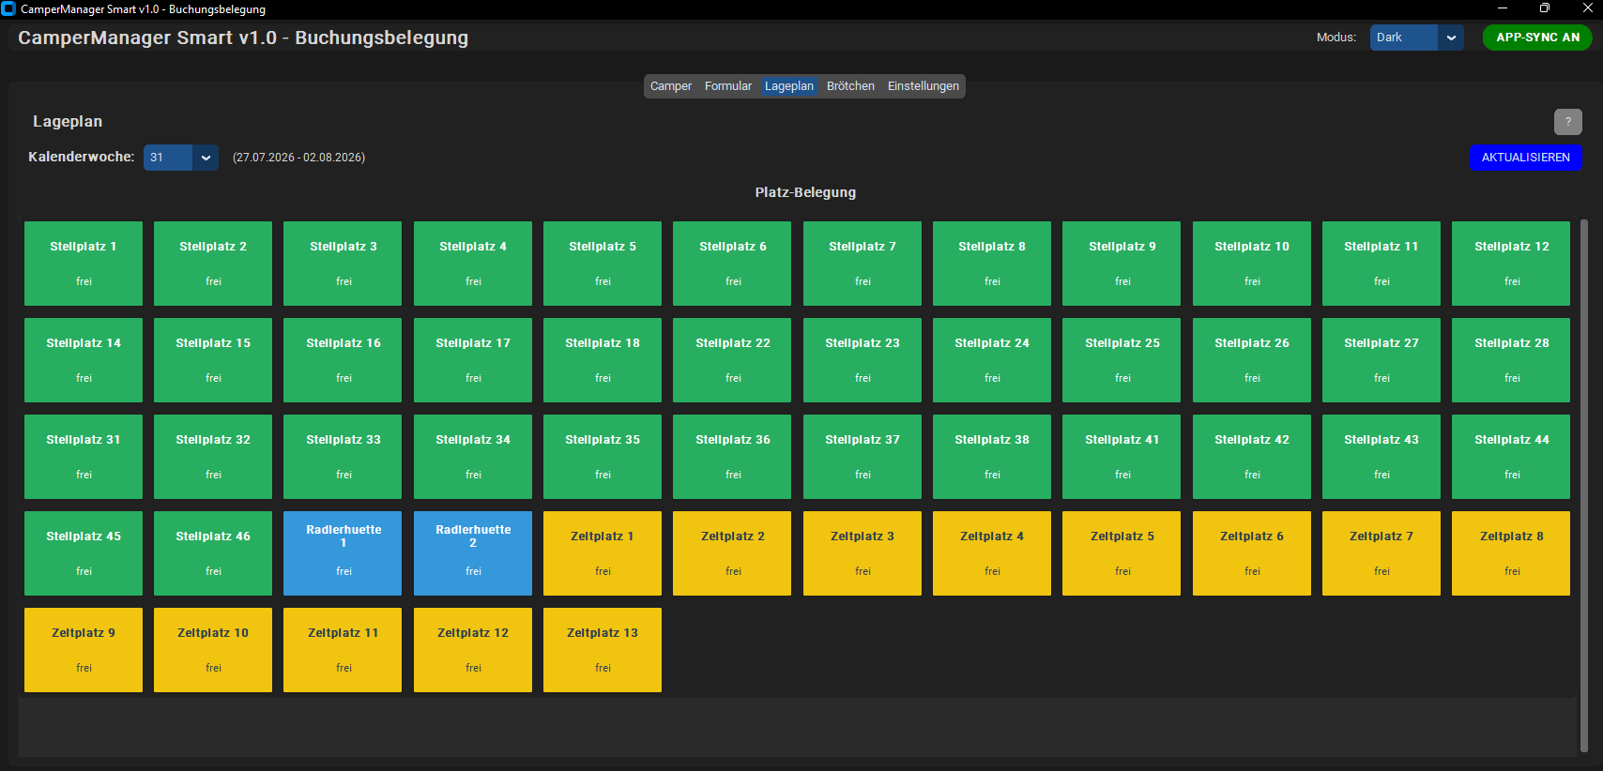Image resolution: width=1603 pixels, height=771 pixels.
Task: Open the question mark help button
Action: [x=1567, y=122]
